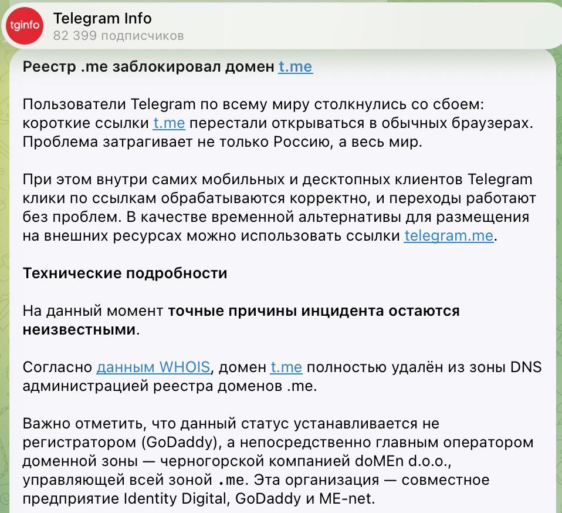Select the headline 'Реестр .me заблокировал домен'
Image resolution: width=562 pixels, height=513 pixels.
pos(149,67)
